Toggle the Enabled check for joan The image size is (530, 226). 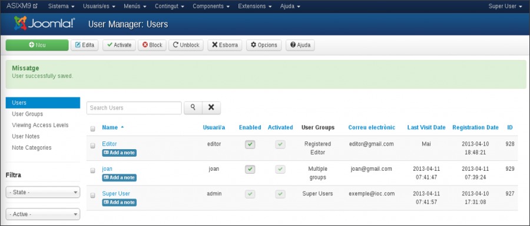250,170
